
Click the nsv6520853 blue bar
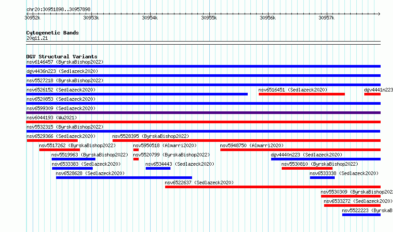click(x=203, y=103)
